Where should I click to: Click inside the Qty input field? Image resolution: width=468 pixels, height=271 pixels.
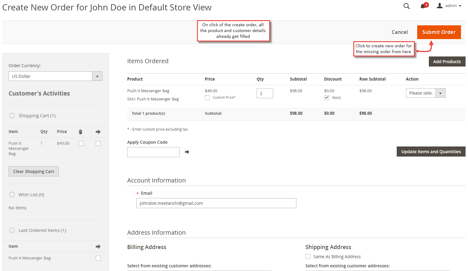265,93
